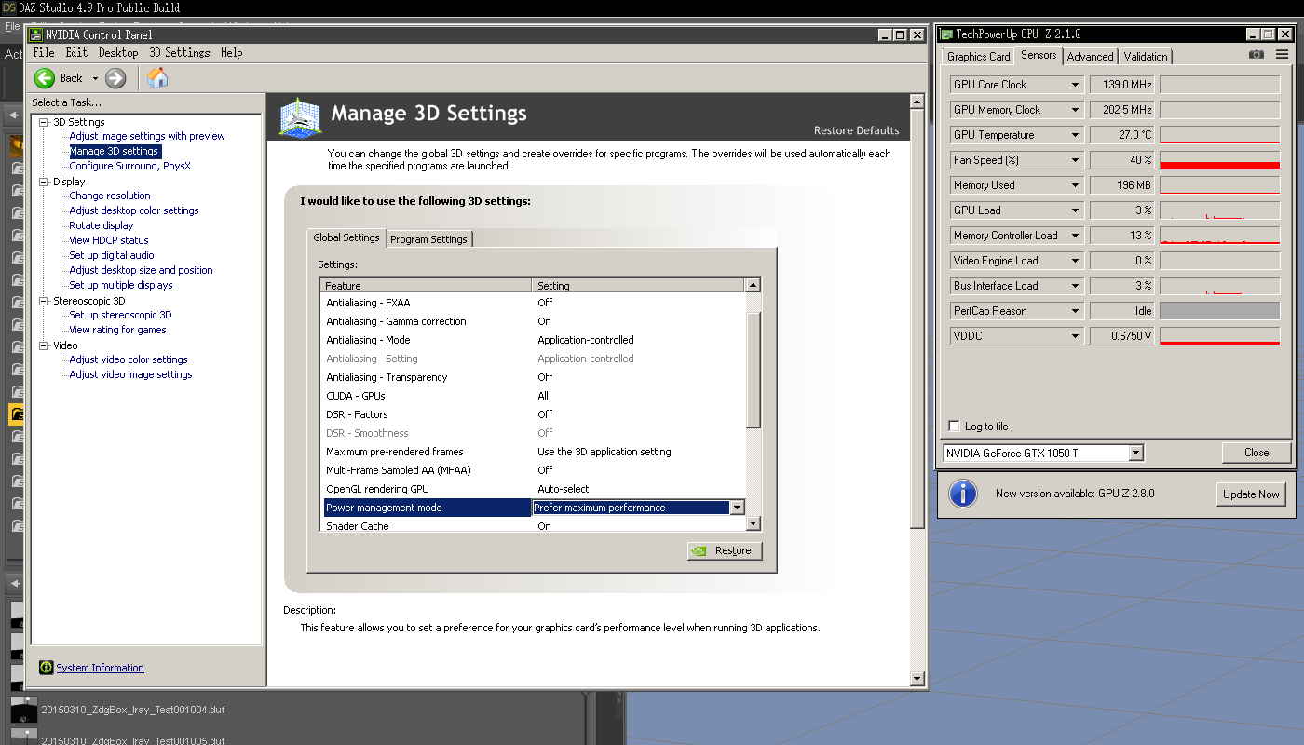Click settings list scrollbar up arrow
1304x745 pixels.
pyautogui.click(x=754, y=285)
